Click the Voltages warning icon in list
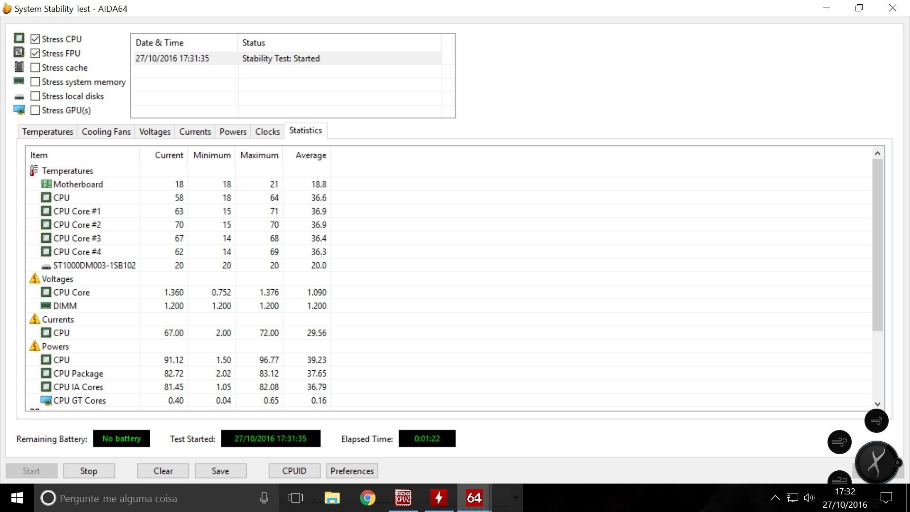Image resolution: width=910 pixels, height=512 pixels. pyautogui.click(x=35, y=279)
